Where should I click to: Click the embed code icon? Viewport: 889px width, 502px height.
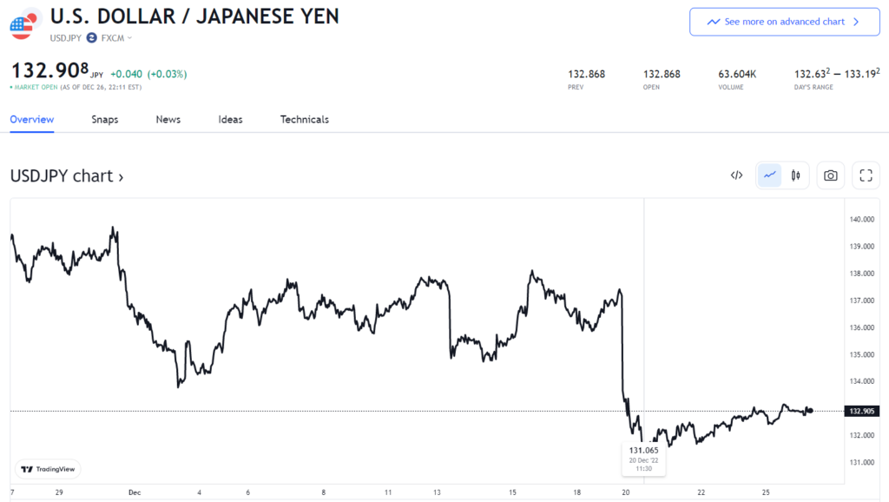pyautogui.click(x=736, y=175)
